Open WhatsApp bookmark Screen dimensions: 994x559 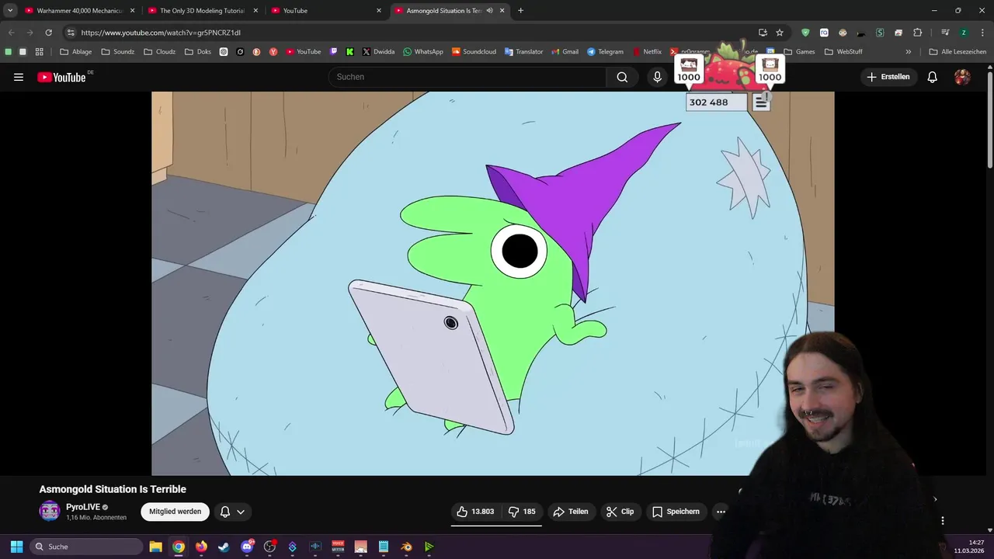[x=422, y=52]
